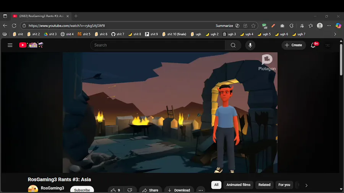This screenshot has width=344, height=193.
Task: Dislike the video
Action: point(130,190)
